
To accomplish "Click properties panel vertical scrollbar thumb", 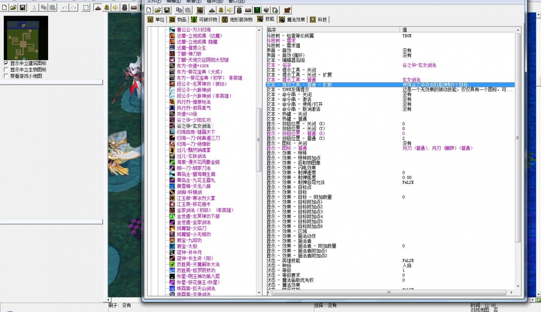I will pyautogui.click(x=518, y=137).
